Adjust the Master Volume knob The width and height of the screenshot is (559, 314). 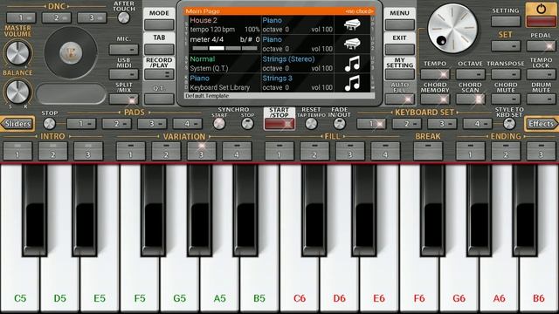tap(17, 52)
